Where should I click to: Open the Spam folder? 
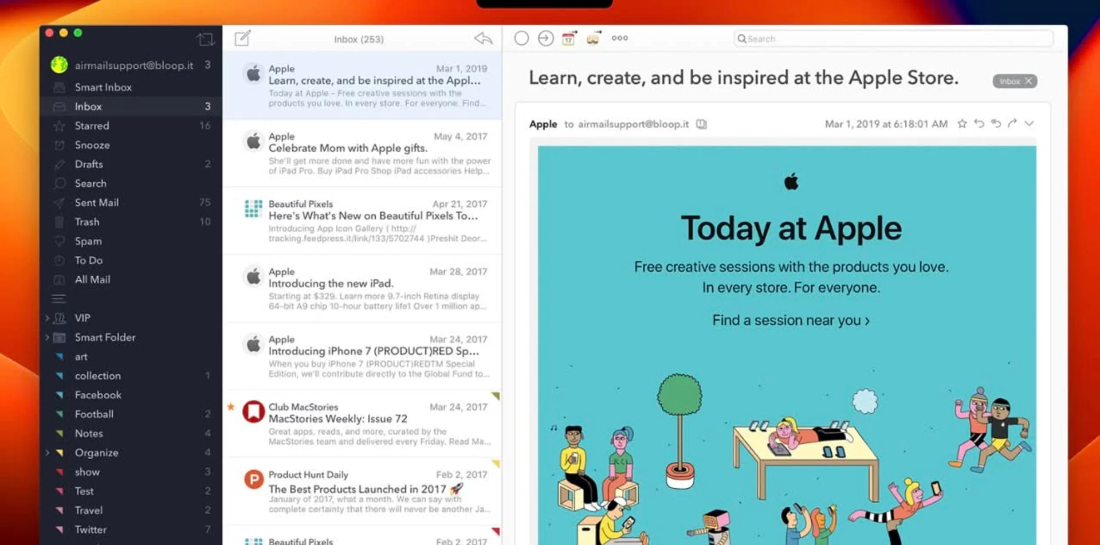coord(131,241)
